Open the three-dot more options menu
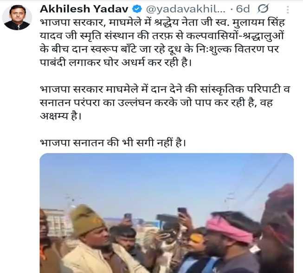The height and width of the screenshot is (273, 303). [288, 9]
